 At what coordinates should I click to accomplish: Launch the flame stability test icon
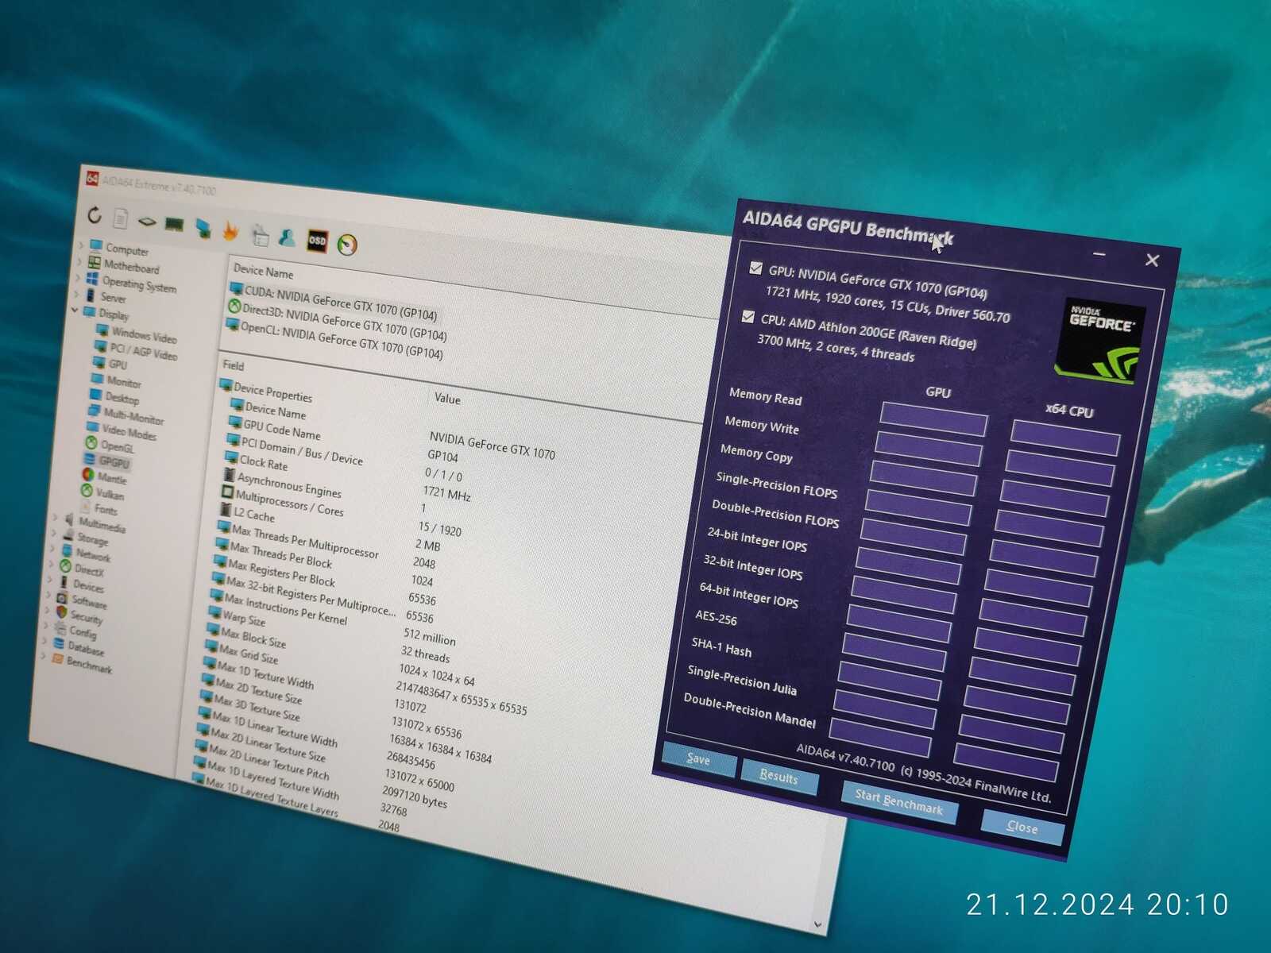(x=230, y=231)
